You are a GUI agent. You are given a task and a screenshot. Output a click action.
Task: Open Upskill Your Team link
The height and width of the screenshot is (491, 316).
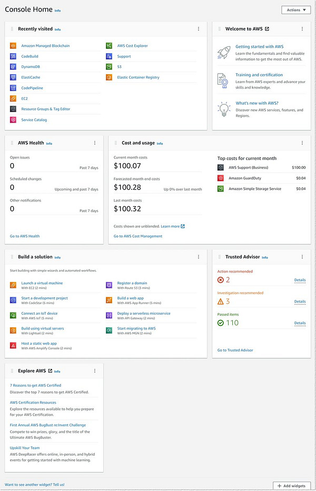tap(25, 448)
